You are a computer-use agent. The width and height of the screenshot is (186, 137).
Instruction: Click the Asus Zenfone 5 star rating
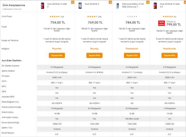[92, 17]
